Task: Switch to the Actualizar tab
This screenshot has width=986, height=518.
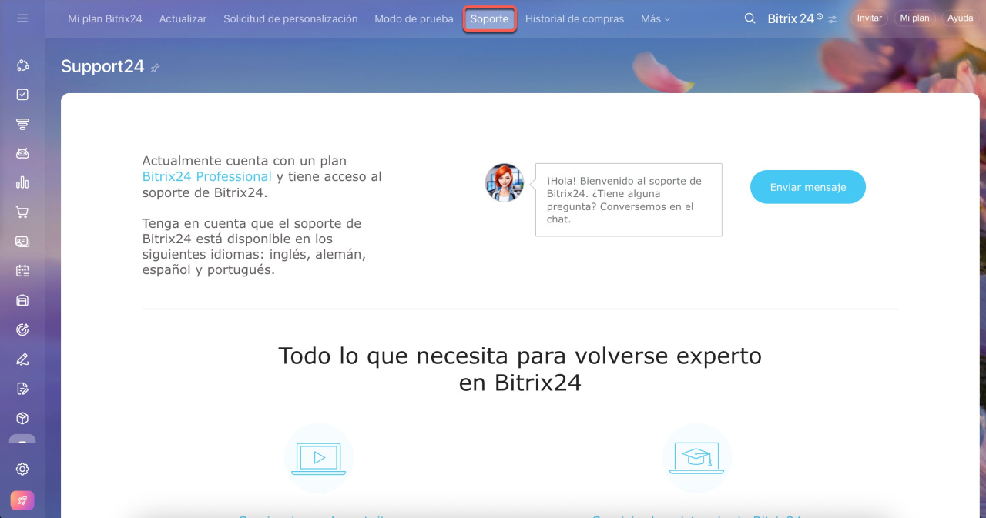Action: click(x=183, y=18)
